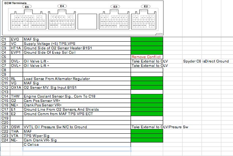Select 'Spyder C6 isDirect Ground' note cell
The height and width of the screenshot is (156, 233).
[206, 61]
